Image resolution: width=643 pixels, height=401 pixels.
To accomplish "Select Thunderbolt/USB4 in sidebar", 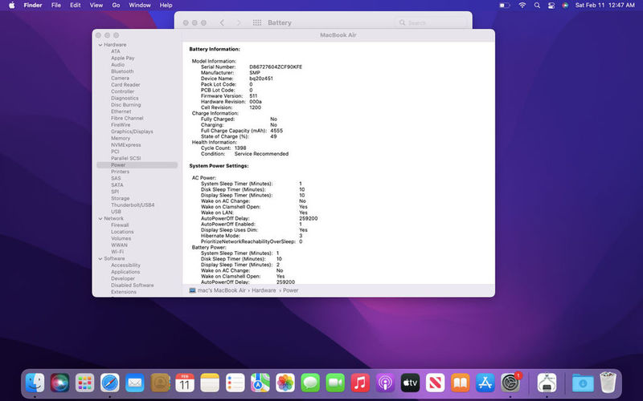I will click(x=133, y=205).
